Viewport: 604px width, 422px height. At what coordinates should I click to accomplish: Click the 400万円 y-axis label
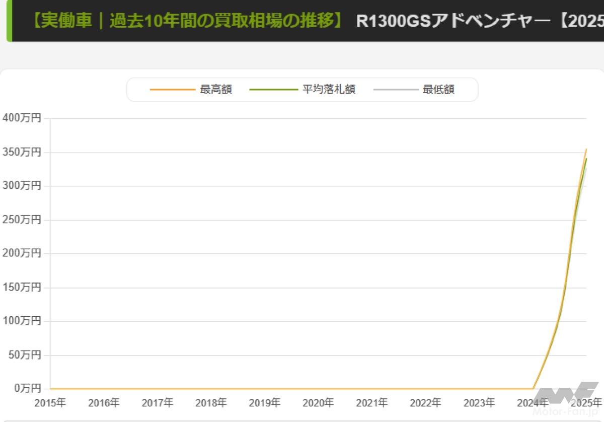coord(22,118)
